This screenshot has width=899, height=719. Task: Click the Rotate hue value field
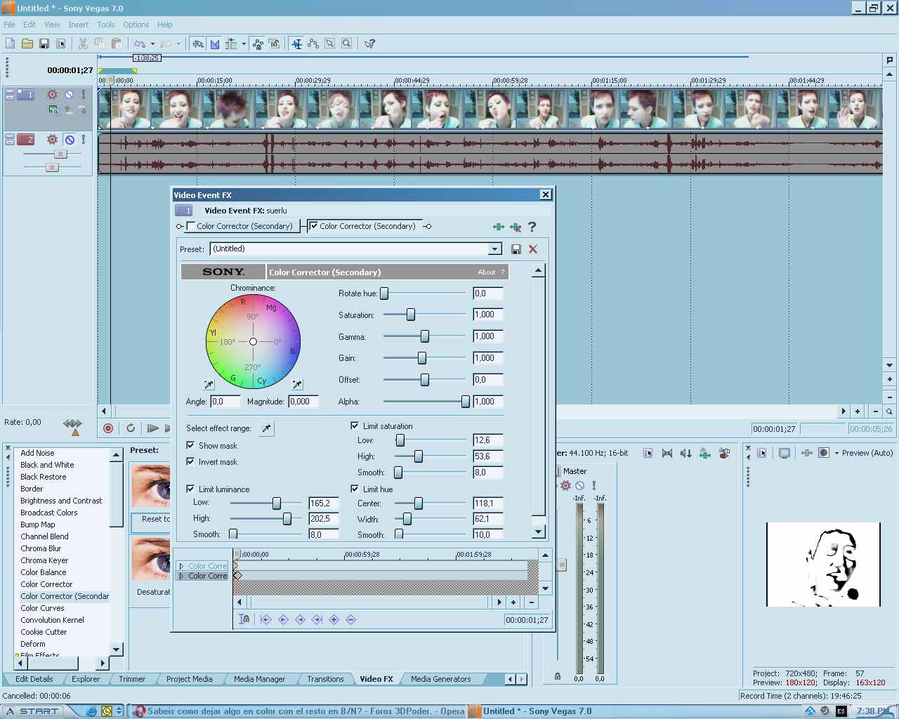tap(488, 293)
